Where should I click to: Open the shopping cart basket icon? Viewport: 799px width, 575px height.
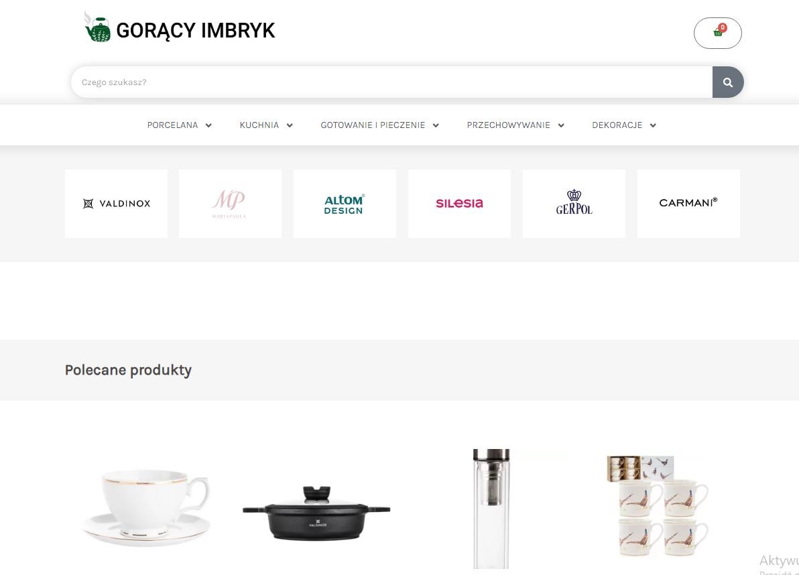pyautogui.click(x=717, y=33)
